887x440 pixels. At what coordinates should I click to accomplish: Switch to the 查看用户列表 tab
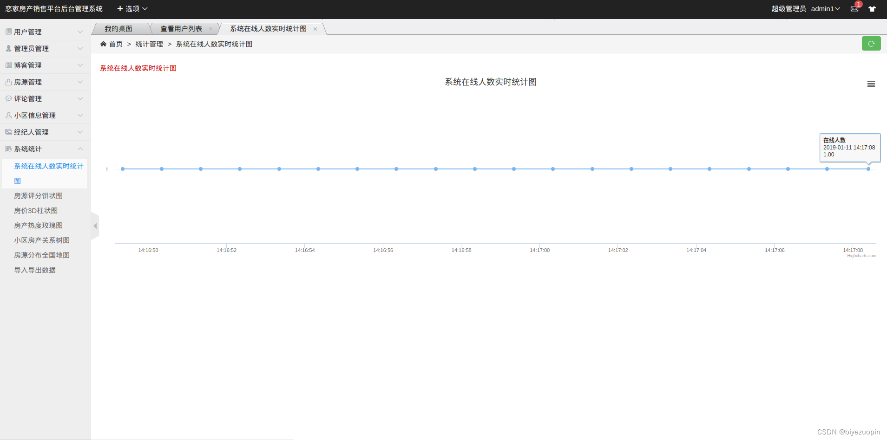[x=181, y=29]
